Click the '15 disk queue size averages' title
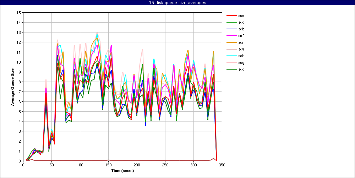The height and width of the screenshot is (178, 355). click(x=177, y=3)
